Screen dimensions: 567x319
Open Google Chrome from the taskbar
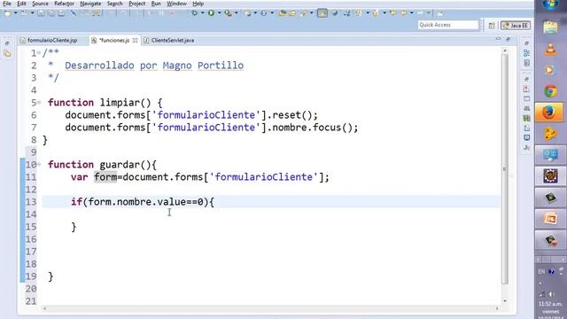point(550,91)
